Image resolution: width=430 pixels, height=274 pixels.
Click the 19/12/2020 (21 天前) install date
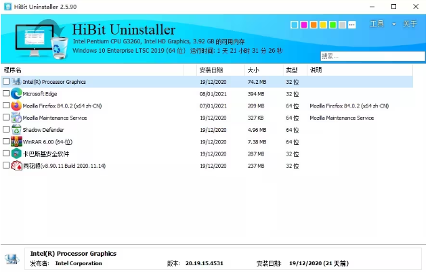coord(319,264)
